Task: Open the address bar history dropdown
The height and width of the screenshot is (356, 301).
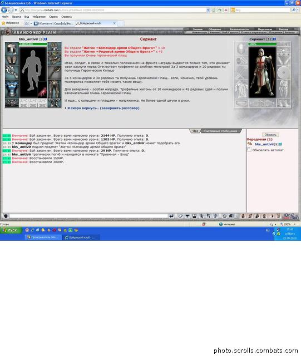Action: (x=208, y=10)
